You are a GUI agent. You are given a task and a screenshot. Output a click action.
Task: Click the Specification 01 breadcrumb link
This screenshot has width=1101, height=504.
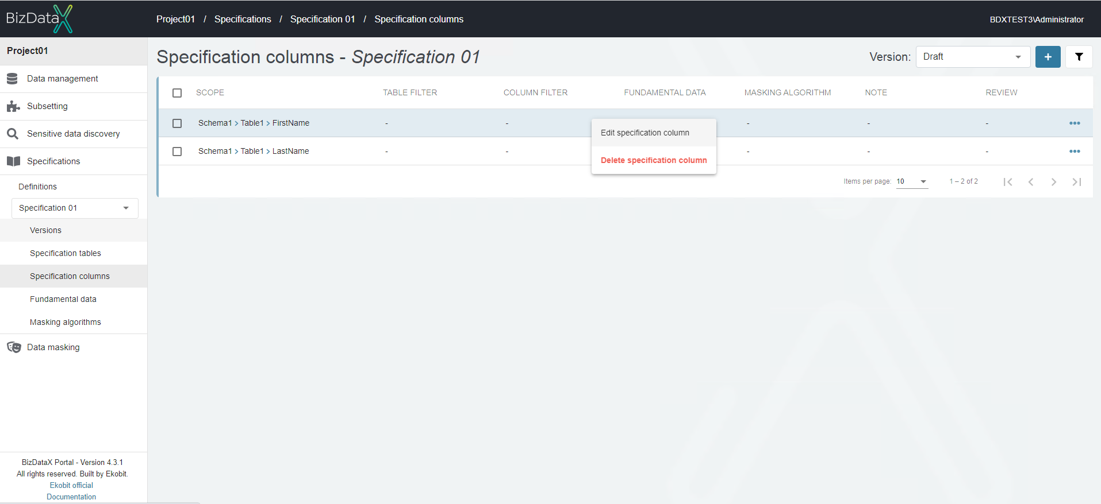pyautogui.click(x=323, y=19)
